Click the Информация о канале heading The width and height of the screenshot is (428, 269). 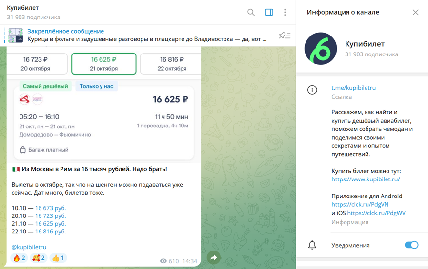tap(343, 12)
